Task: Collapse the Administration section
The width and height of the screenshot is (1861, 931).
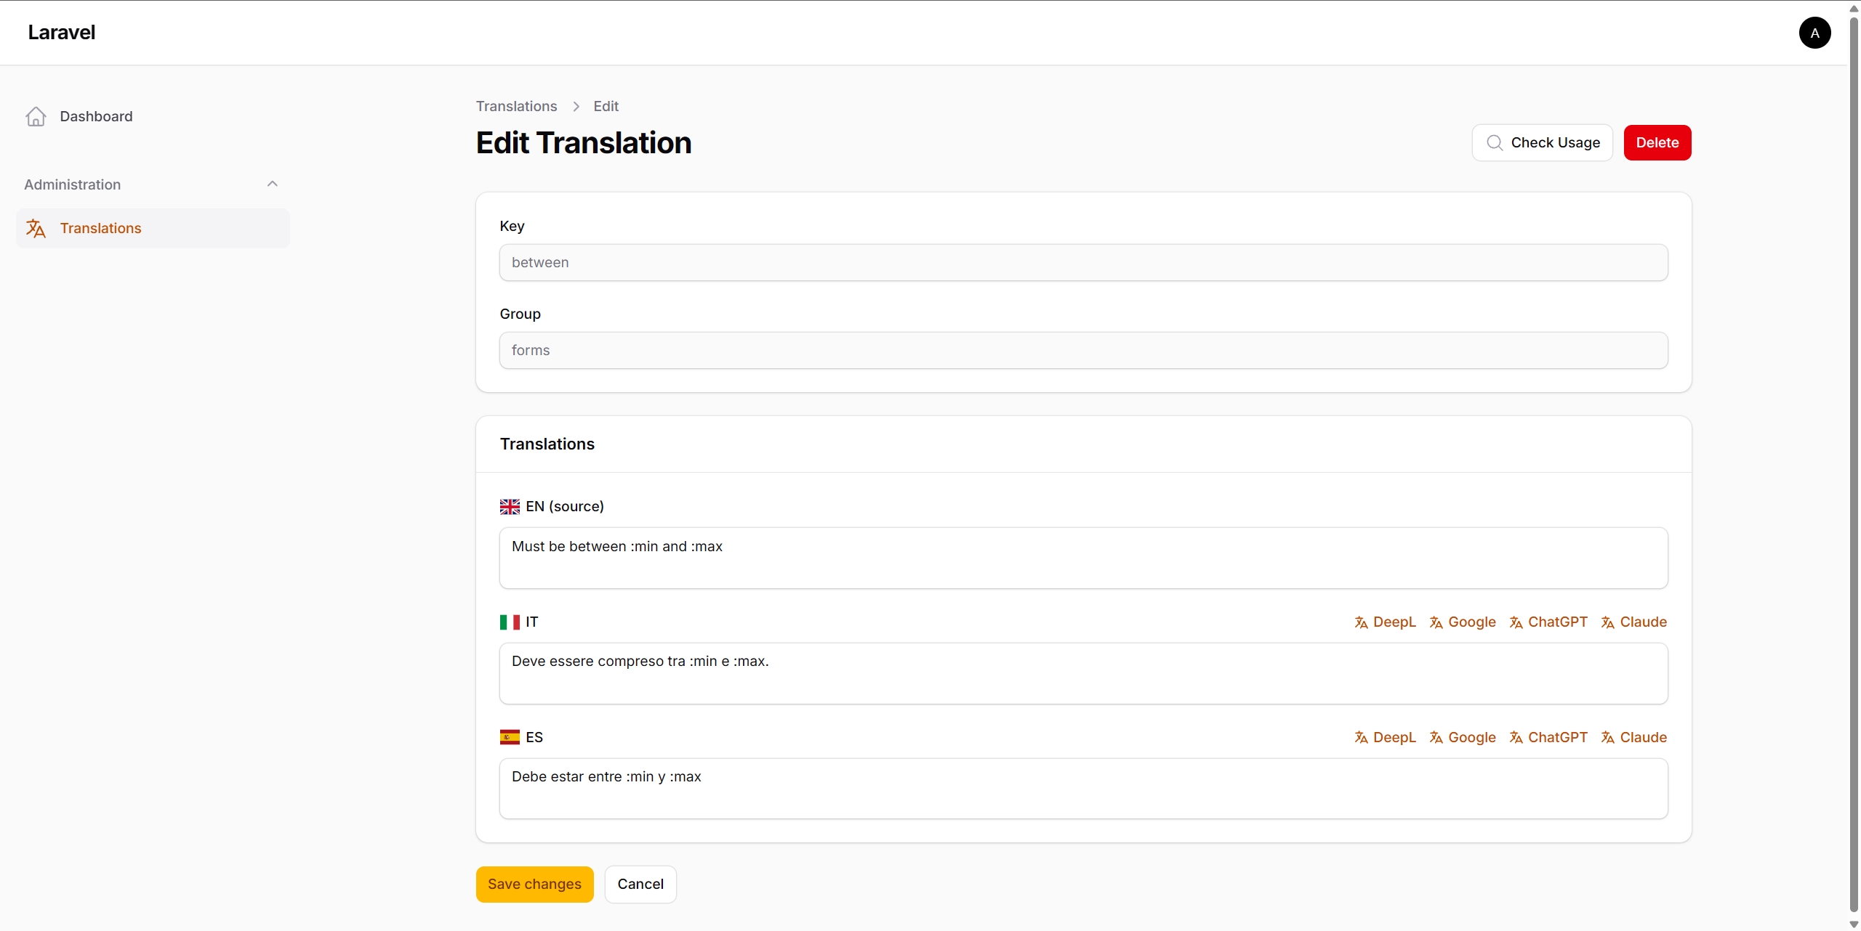Action: [271, 184]
